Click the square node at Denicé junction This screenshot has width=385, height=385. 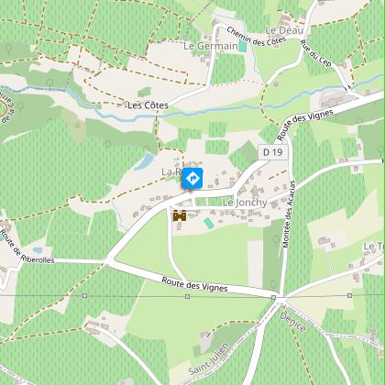point(273,297)
